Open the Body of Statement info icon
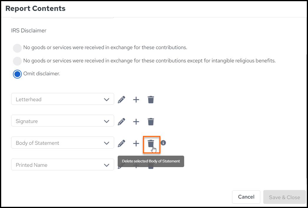308x208 pixels. coord(163,143)
